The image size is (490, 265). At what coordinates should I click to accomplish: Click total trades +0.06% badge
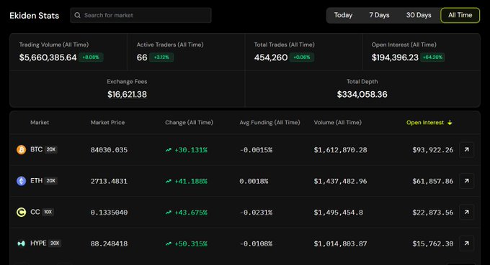pos(302,57)
